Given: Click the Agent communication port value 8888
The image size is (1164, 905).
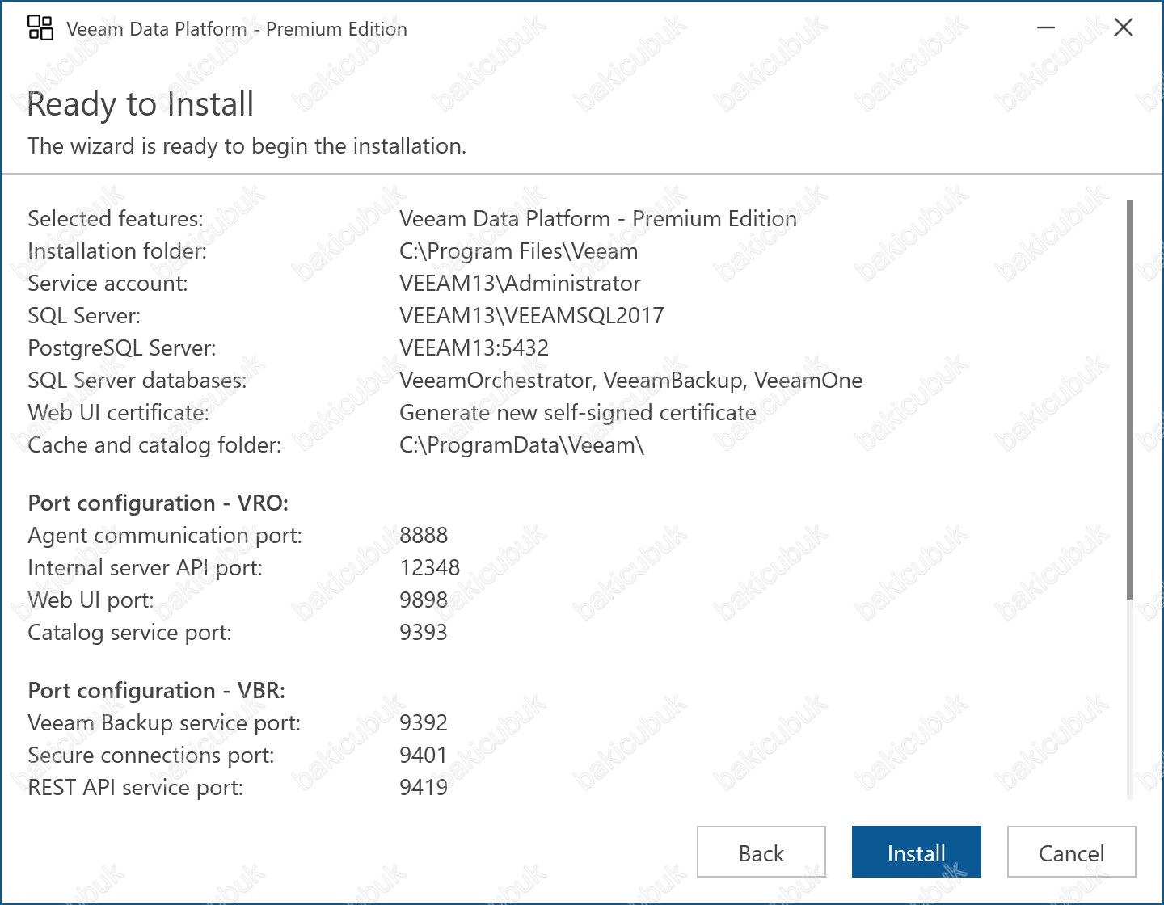Looking at the screenshot, I should [424, 536].
